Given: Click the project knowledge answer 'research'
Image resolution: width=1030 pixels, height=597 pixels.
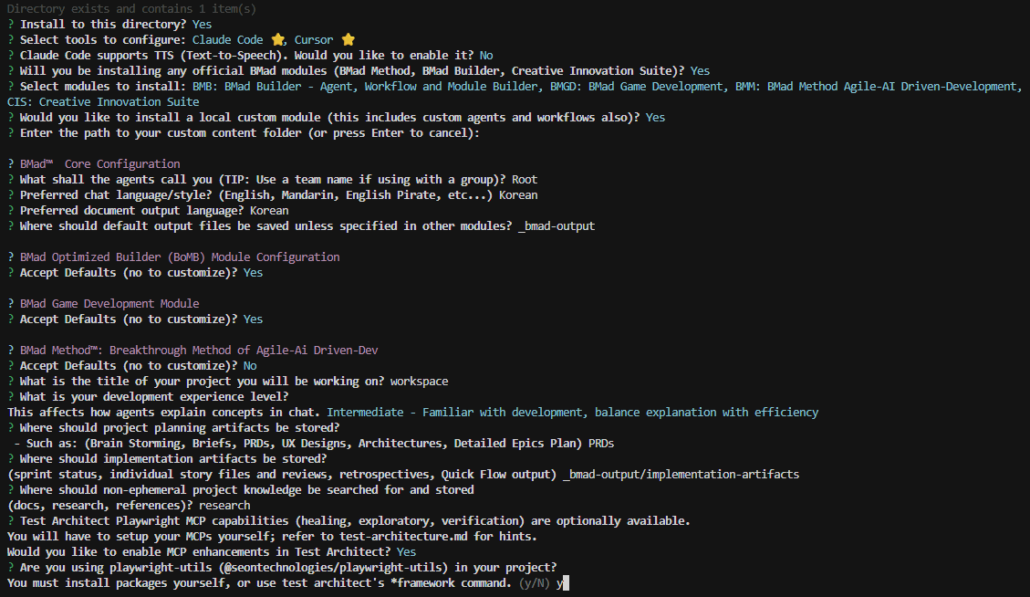Looking at the screenshot, I should tap(224, 506).
